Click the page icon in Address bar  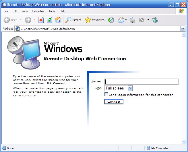point(18,29)
